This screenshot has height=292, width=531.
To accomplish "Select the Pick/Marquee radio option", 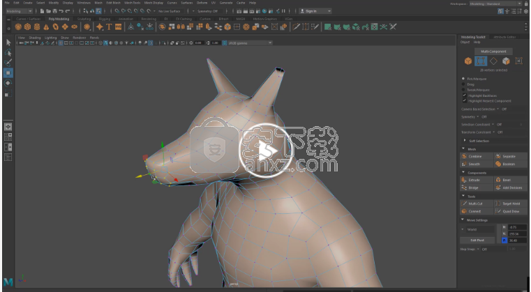I will click(463, 79).
